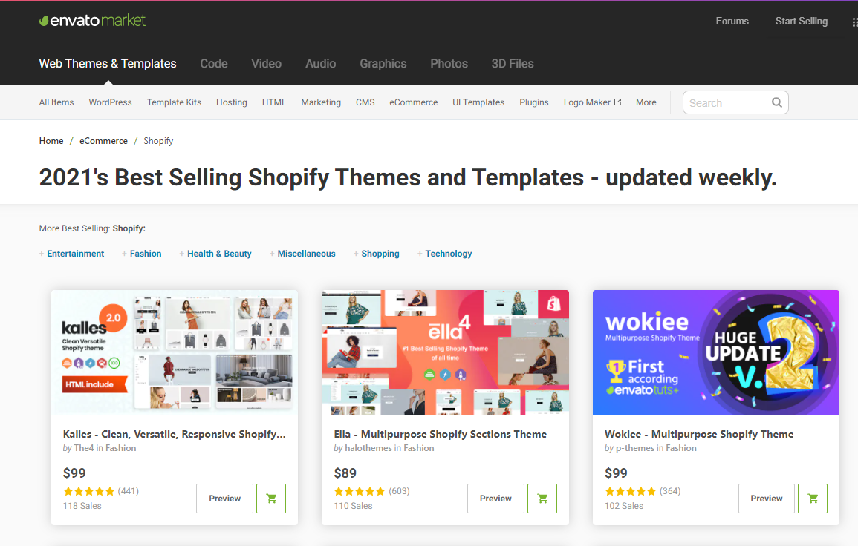858x546 pixels.
Task: Click the '118 Sales' text
Action: click(x=82, y=506)
